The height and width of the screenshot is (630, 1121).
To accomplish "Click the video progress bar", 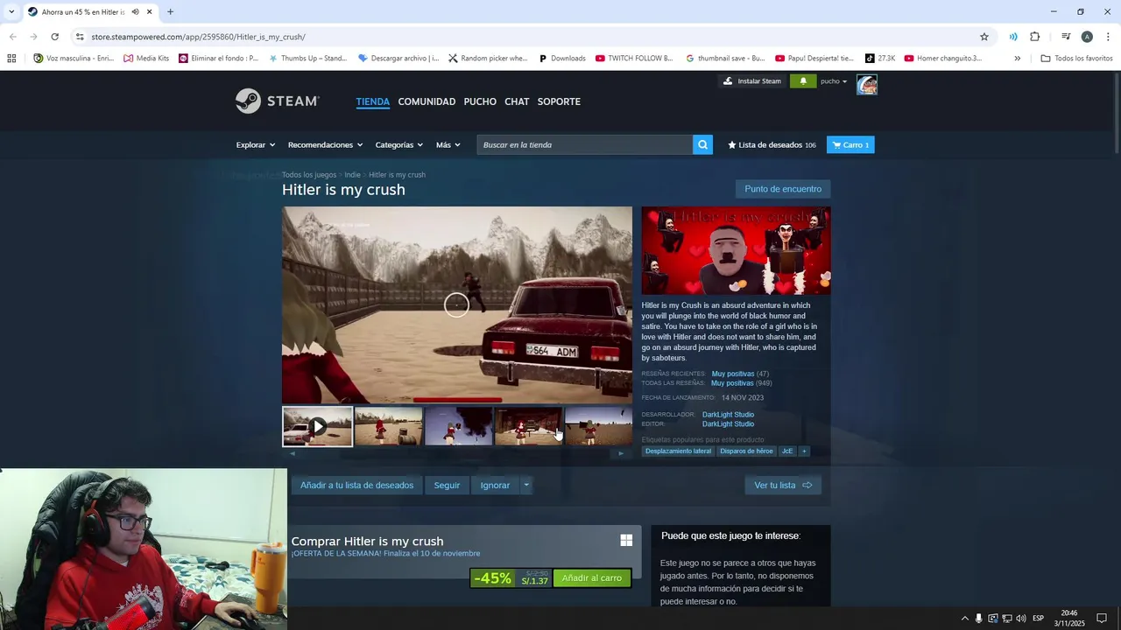I will pos(456,400).
